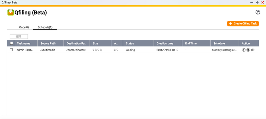This screenshot has width=266, height=119.
Task: Sort by Task name column header
Action: coord(26,43)
